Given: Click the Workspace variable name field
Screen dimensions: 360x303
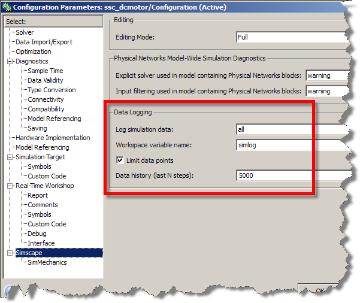Looking at the screenshot, I should 291,144.
